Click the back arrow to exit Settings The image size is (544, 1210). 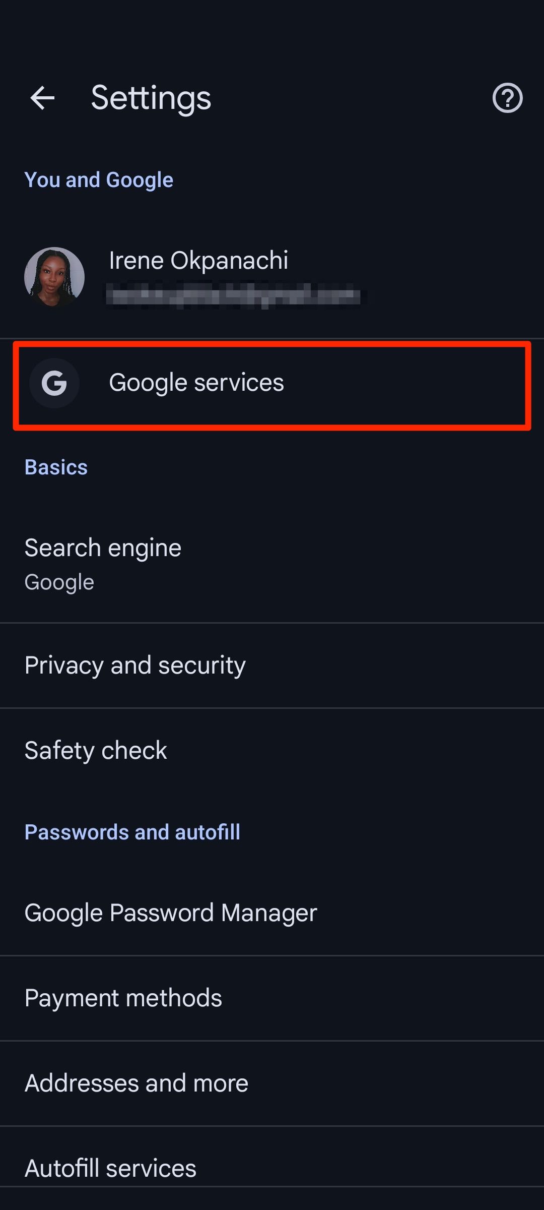(x=42, y=98)
